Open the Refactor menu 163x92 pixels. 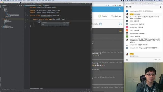(x=33, y=1)
